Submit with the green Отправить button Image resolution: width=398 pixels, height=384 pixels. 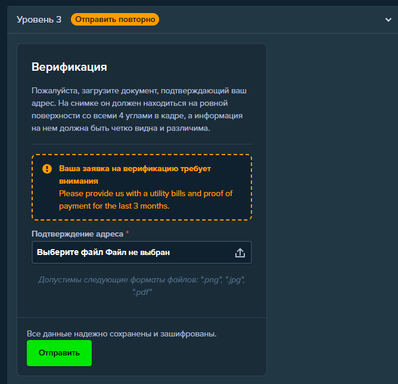(59, 353)
